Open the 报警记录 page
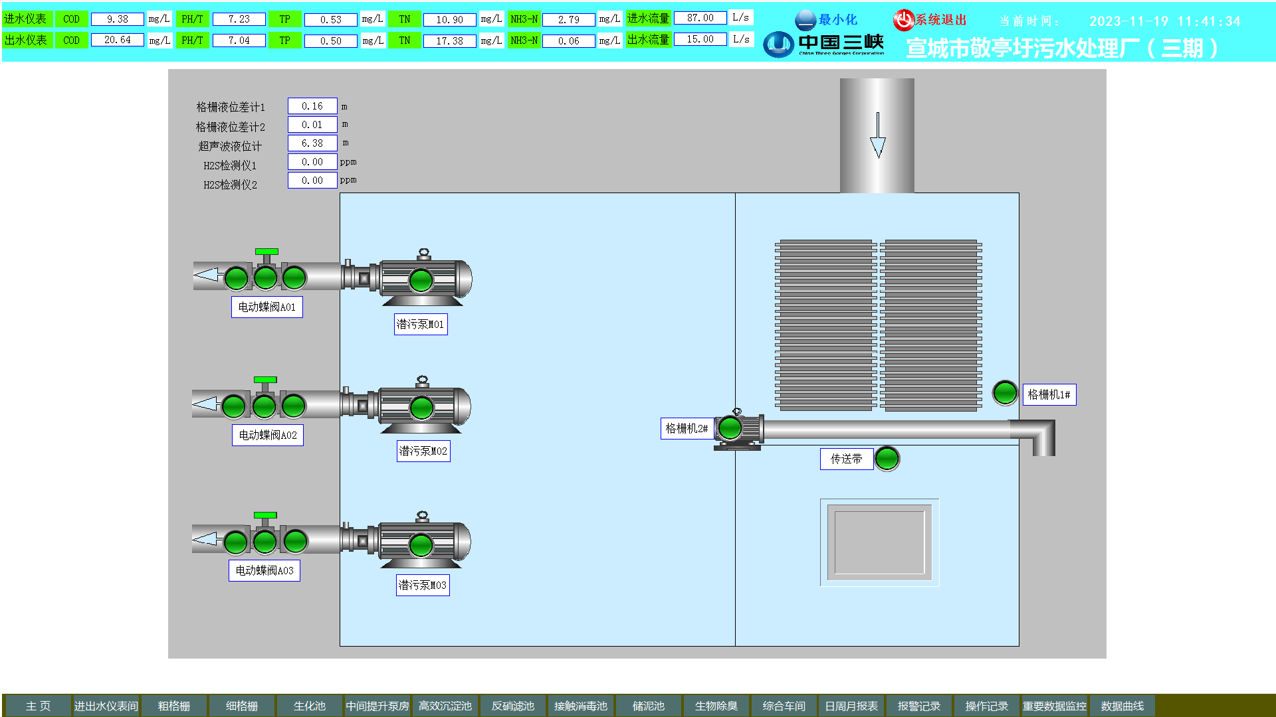 point(918,706)
